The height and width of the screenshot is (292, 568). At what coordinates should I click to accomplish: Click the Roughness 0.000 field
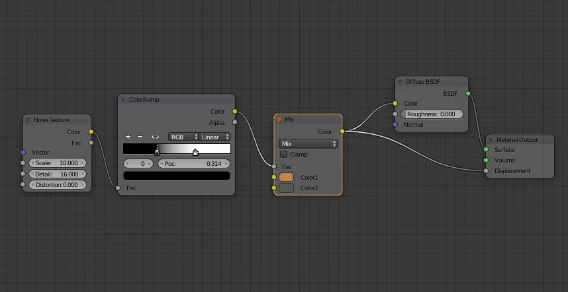pyautogui.click(x=432, y=114)
